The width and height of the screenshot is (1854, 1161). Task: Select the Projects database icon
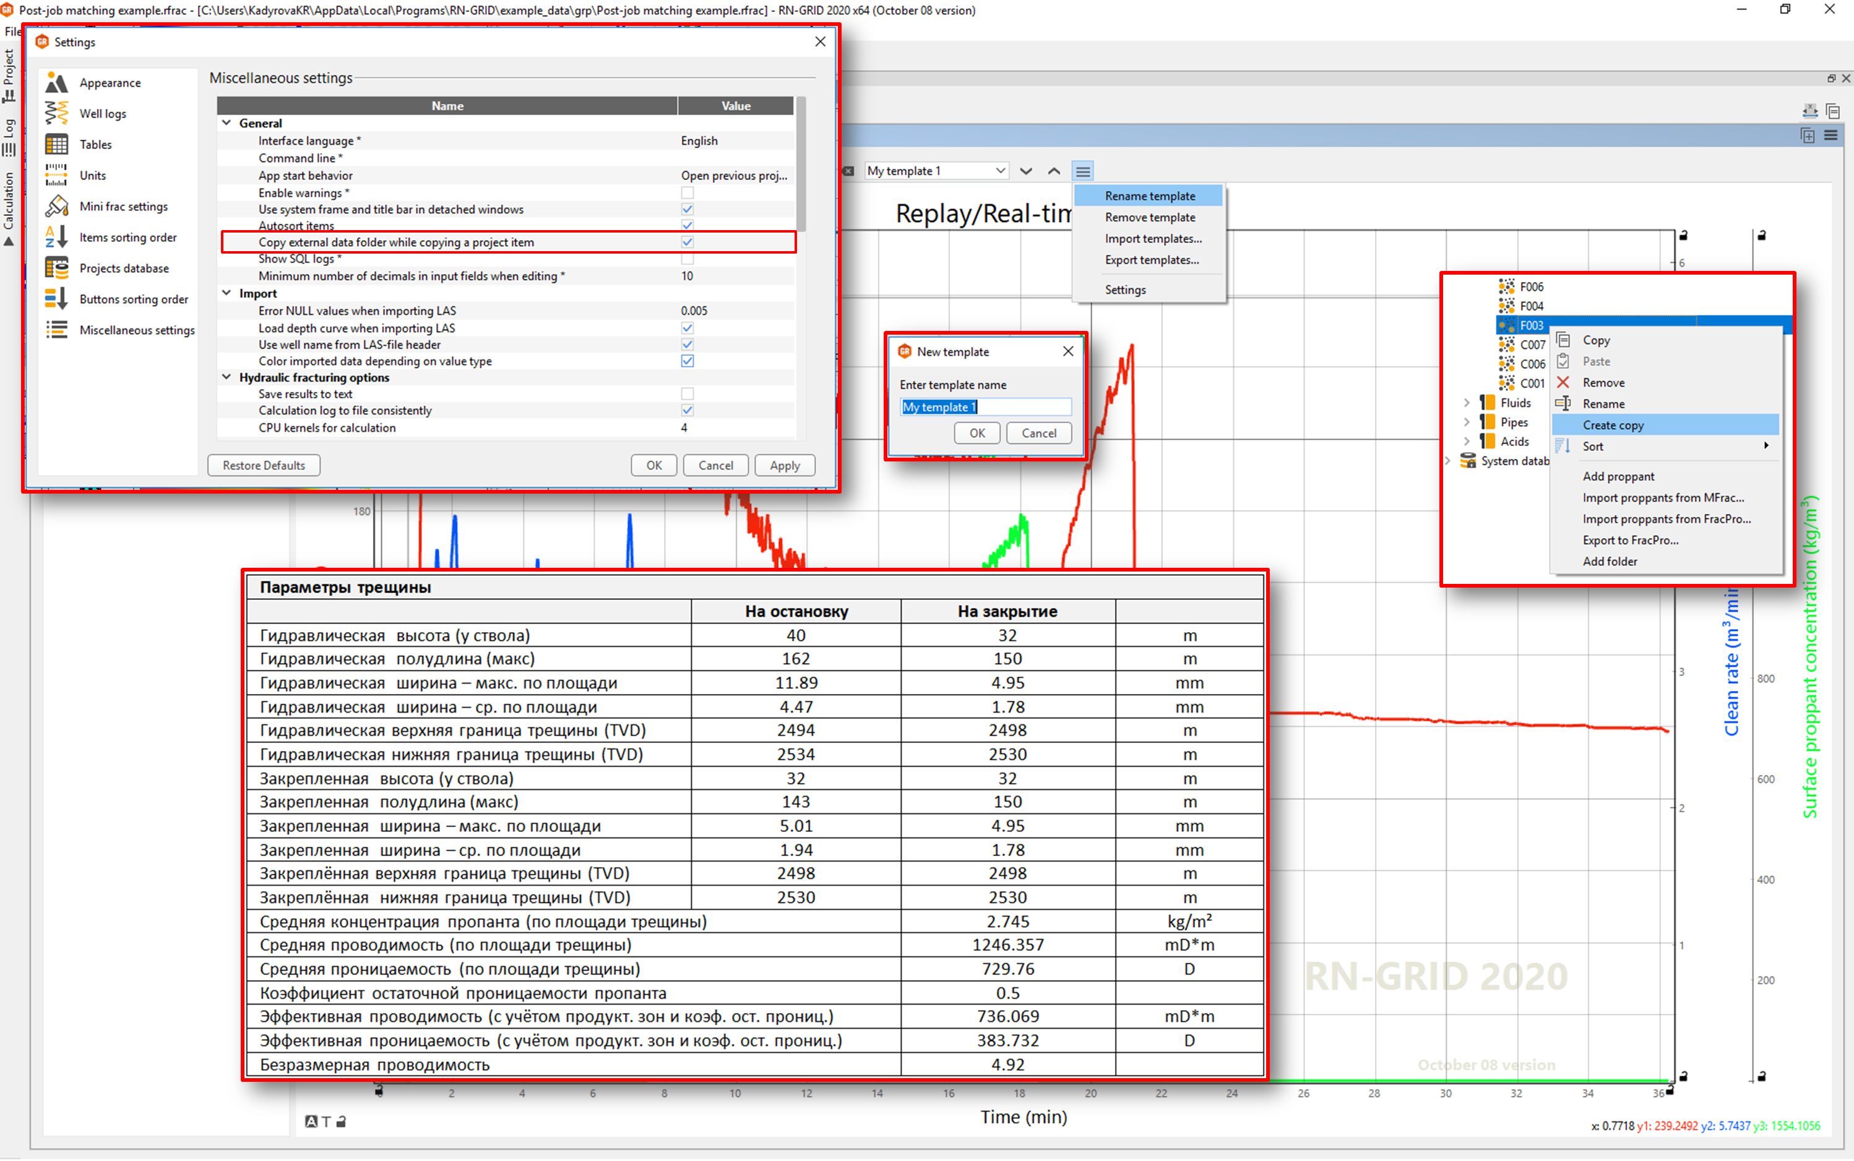57,268
